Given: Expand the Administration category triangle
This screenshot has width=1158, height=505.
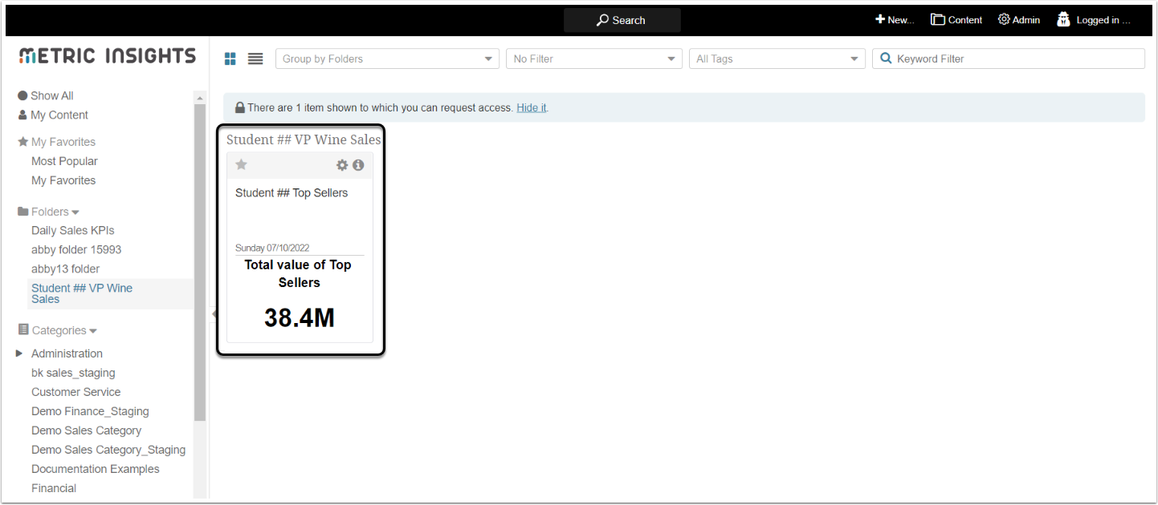Looking at the screenshot, I should (19, 353).
